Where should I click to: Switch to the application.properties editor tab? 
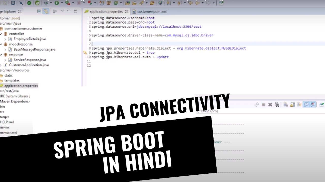106,12
